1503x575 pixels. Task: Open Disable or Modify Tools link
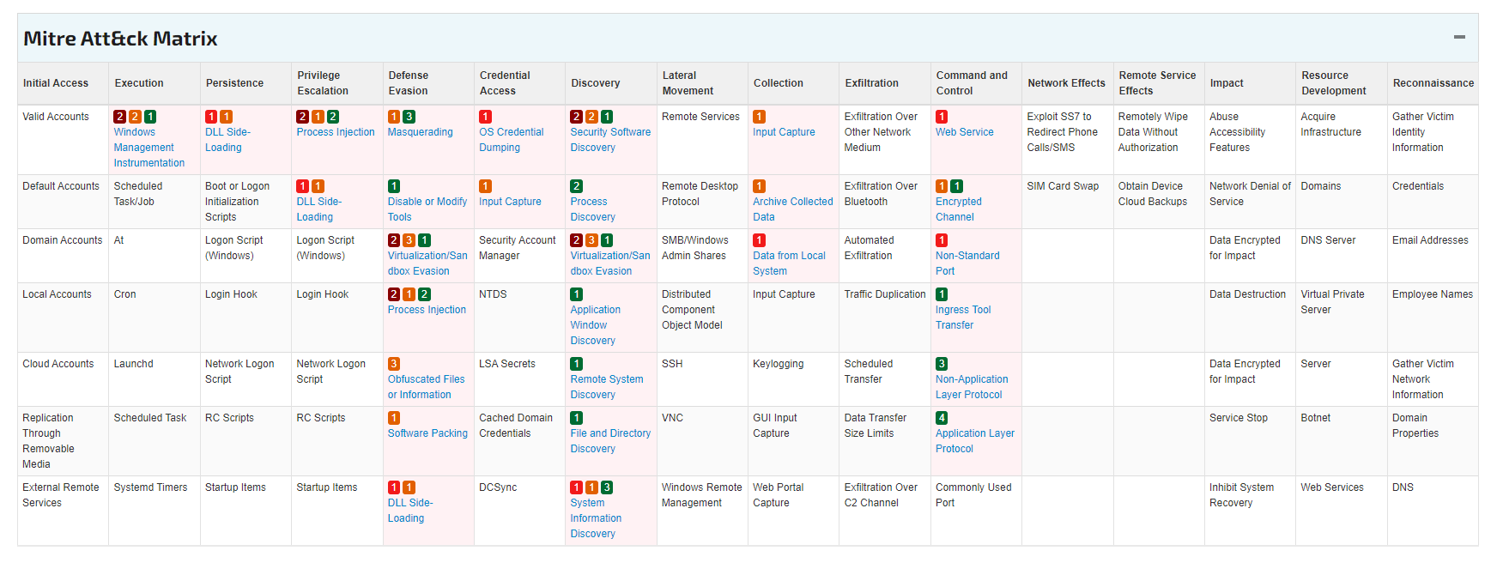tap(427, 209)
